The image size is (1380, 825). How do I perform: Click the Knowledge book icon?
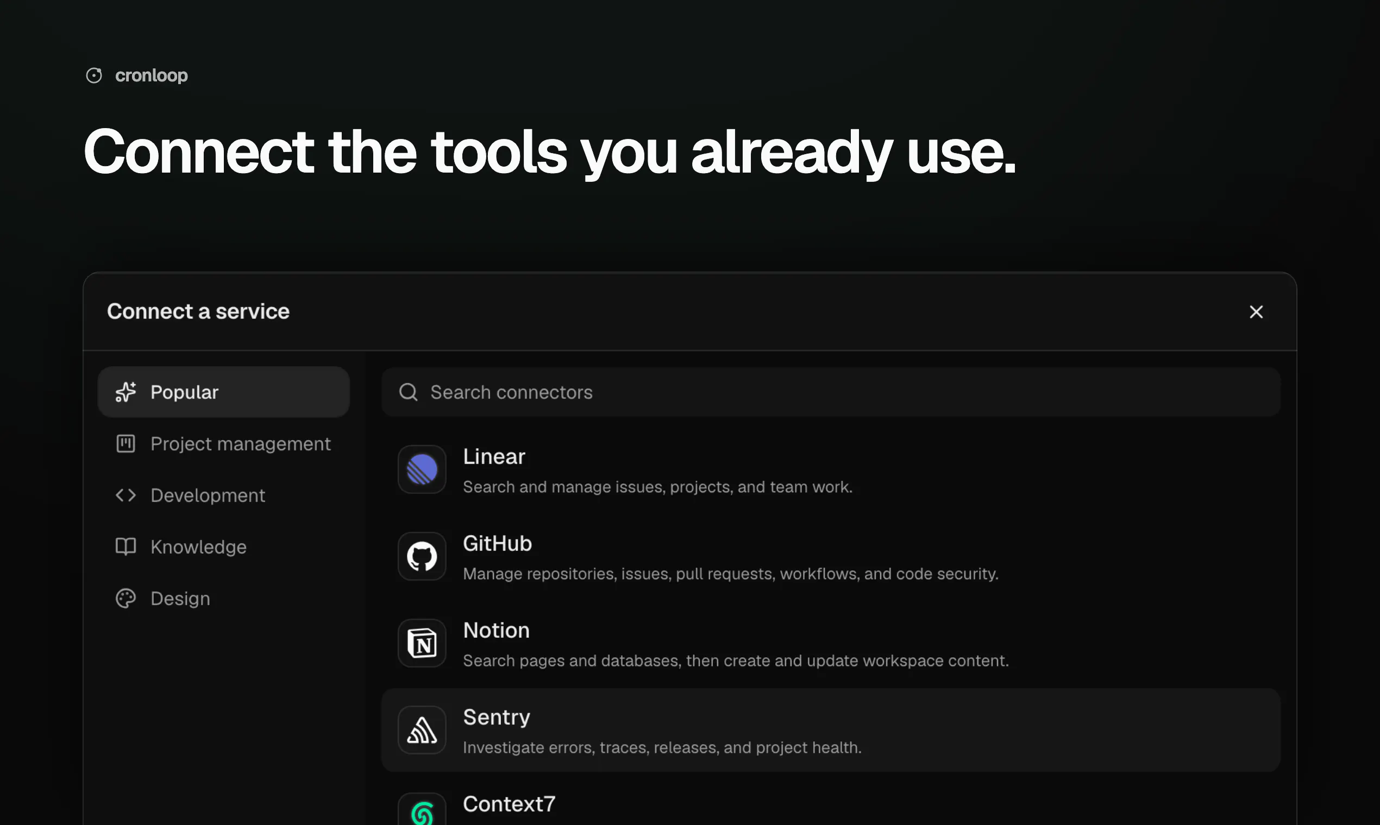click(x=126, y=547)
